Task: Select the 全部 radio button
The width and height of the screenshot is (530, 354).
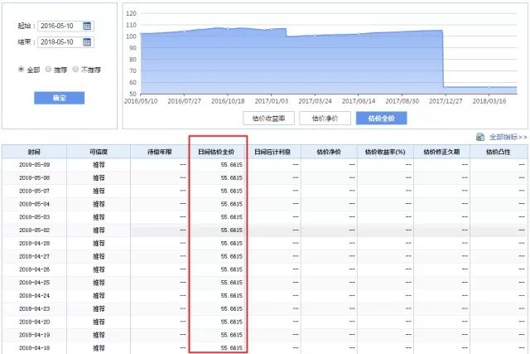Action: pyautogui.click(x=21, y=69)
